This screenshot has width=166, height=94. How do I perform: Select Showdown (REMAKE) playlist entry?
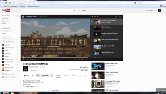click(107, 22)
